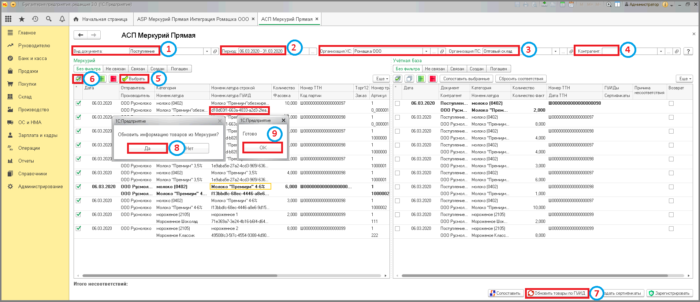Image resolution: width=700 pixels, height=302 pixels.
Task: Open the info icon in title bar
Action: [665, 4]
